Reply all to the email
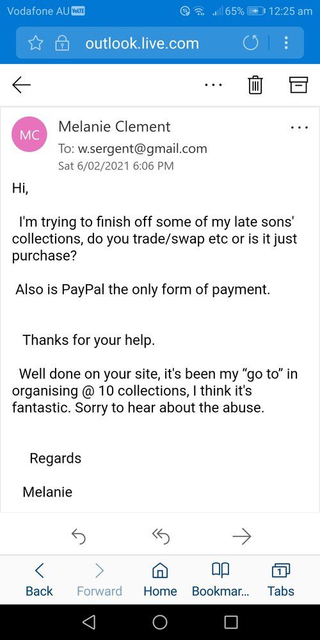Image resolution: width=320 pixels, height=640 pixels. pyautogui.click(x=160, y=537)
